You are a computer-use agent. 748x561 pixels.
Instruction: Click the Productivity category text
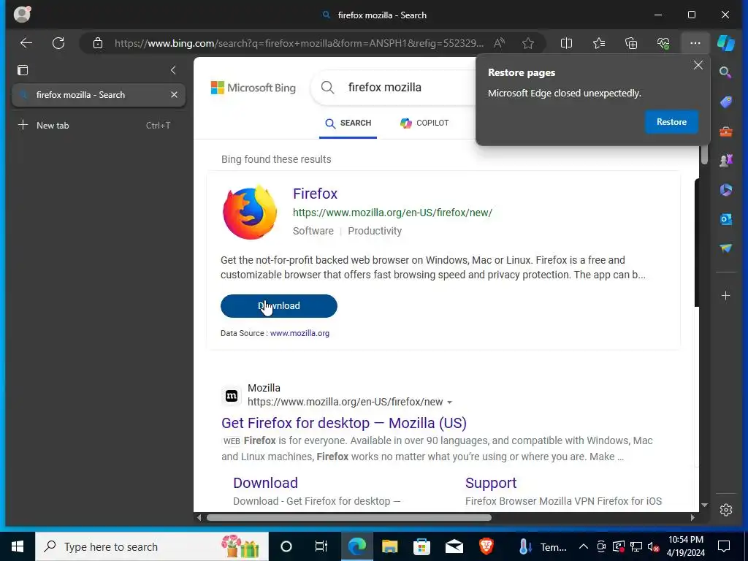coord(375,231)
